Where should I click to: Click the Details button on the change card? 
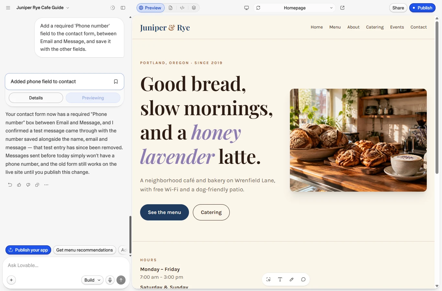[x=36, y=98]
